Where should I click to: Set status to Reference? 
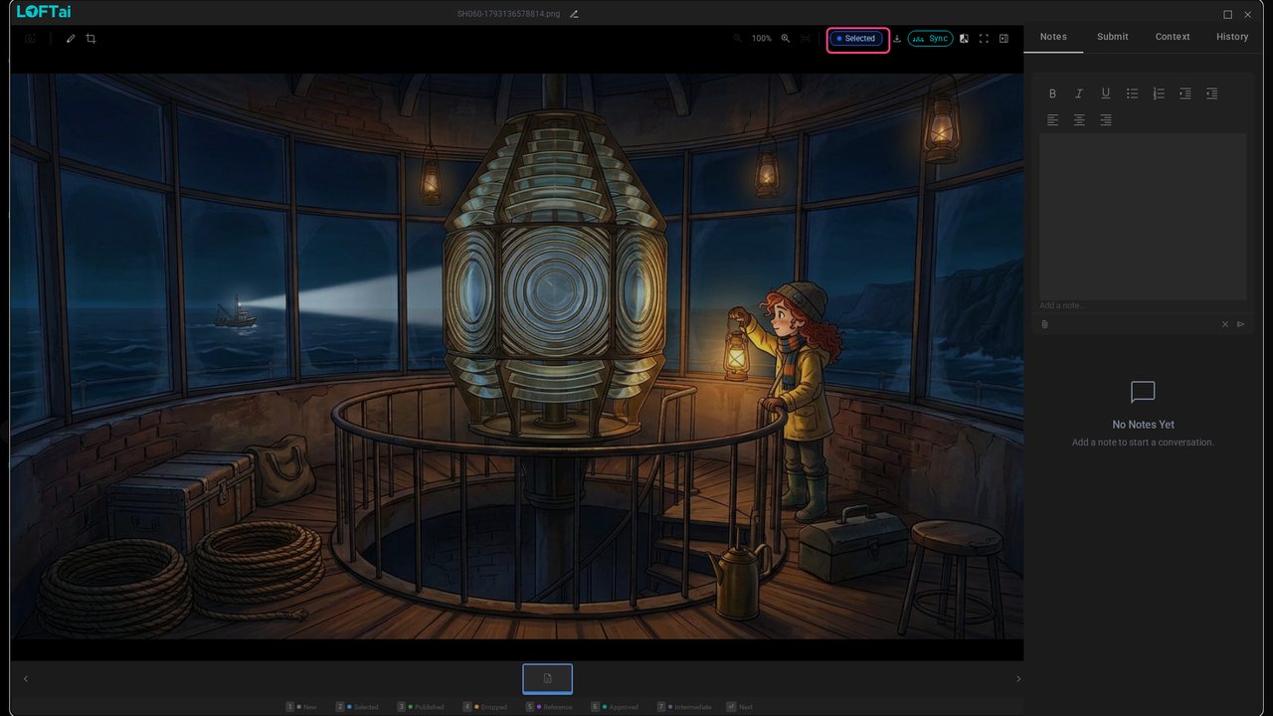[x=549, y=707]
